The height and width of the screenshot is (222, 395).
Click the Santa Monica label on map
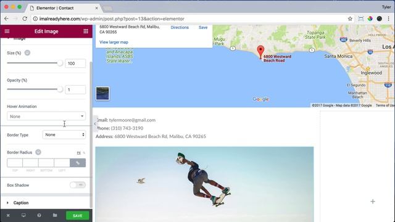tap(338, 56)
